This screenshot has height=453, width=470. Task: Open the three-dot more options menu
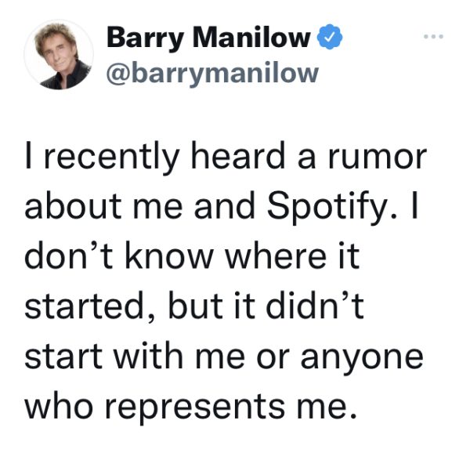tap(433, 37)
